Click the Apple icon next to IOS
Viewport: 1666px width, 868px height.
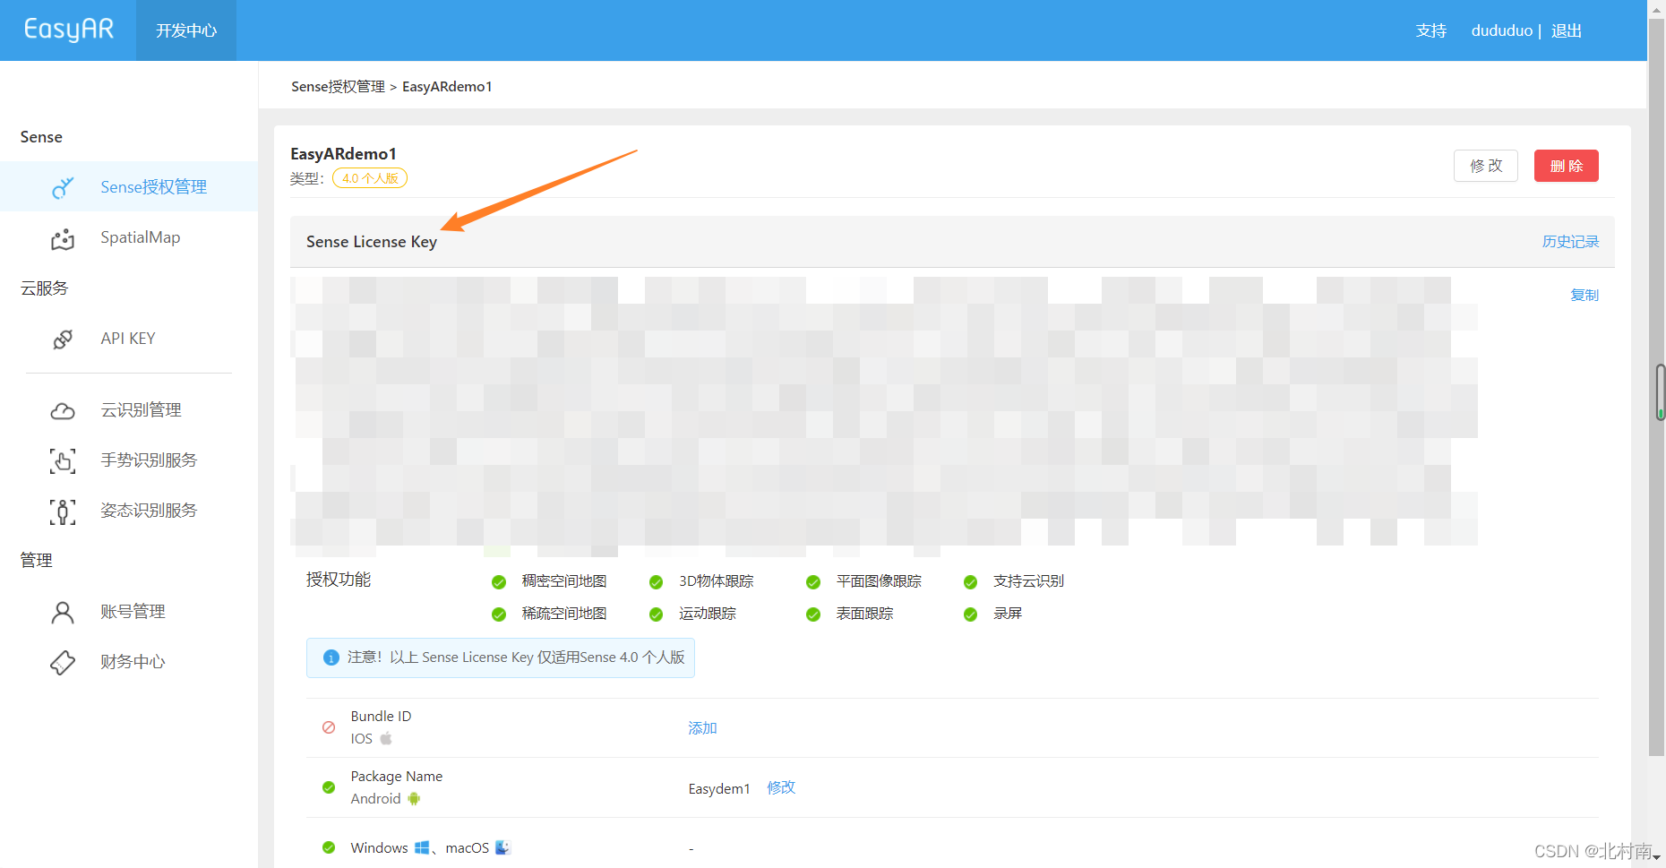386,738
